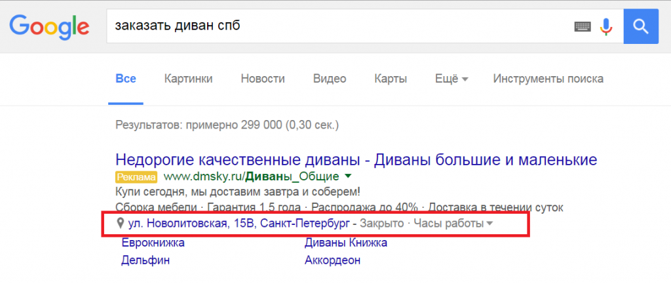Image resolution: width=671 pixels, height=284 pixels.
Task: Click 'Результатов: примерно 299 000' text
Action: point(227,125)
